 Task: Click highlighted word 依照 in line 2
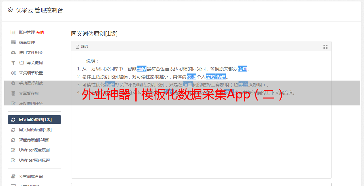tap(191, 77)
